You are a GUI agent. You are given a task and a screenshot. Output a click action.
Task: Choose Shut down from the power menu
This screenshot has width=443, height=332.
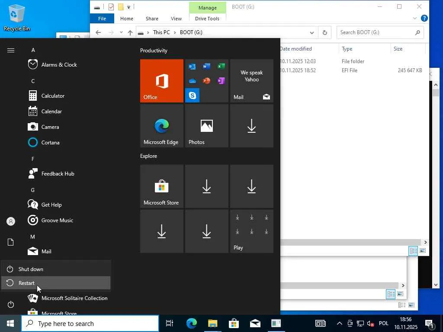pyautogui.click(x=56, y=269)
